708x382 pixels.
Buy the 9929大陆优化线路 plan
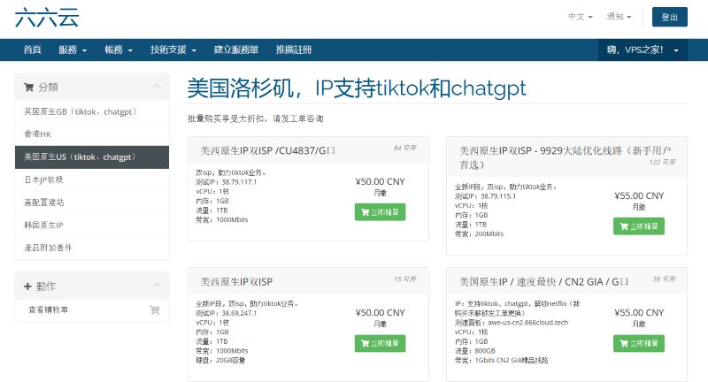[x=638, y=225]
